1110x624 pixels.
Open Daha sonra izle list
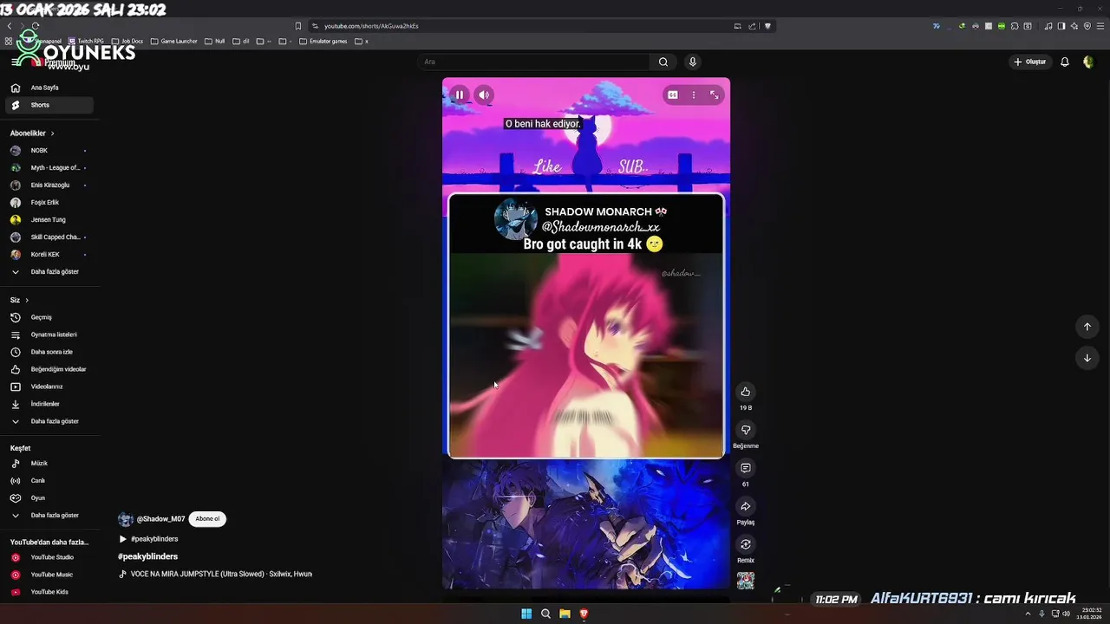[49, 352]
